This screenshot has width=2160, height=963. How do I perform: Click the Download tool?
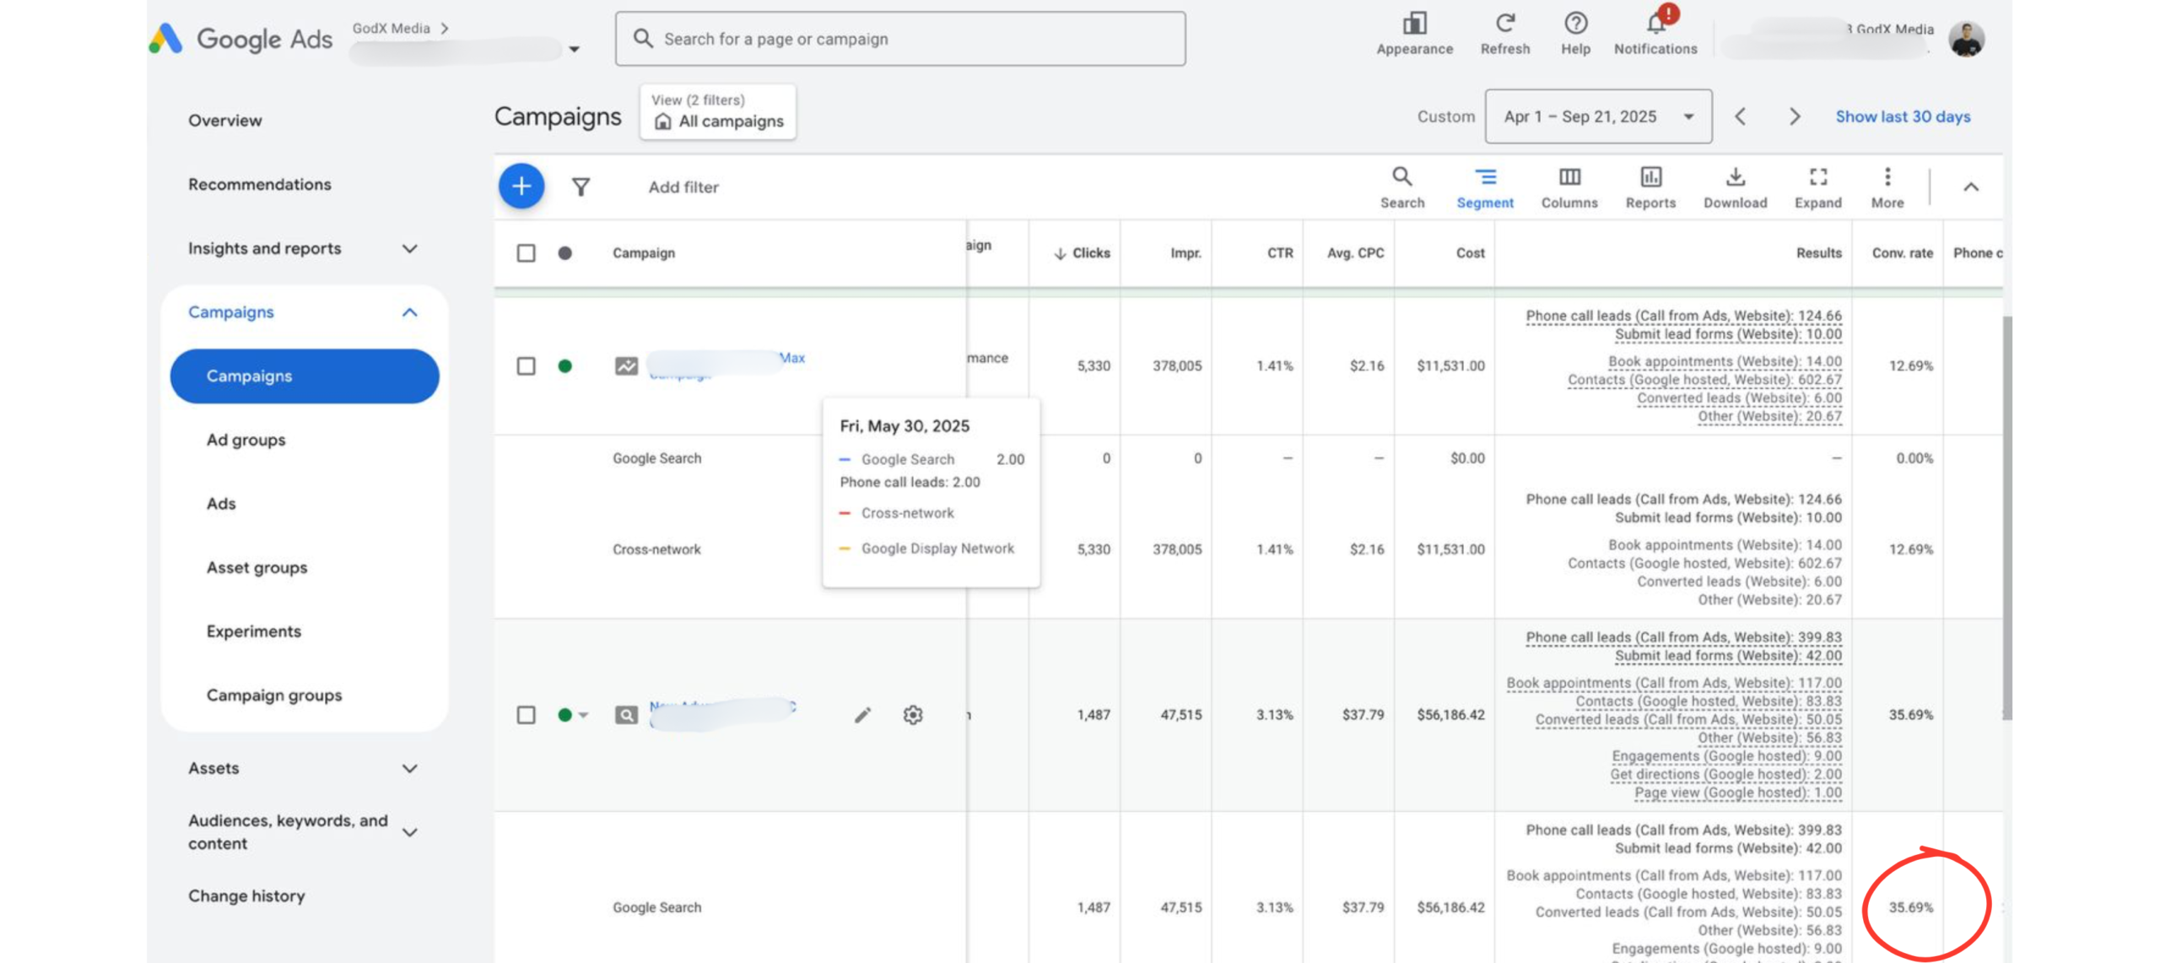(1734, 187)
